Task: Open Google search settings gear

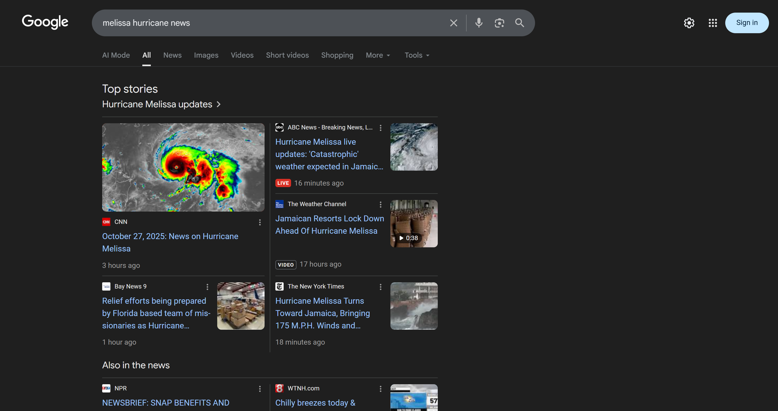Action: pos(689,23)
